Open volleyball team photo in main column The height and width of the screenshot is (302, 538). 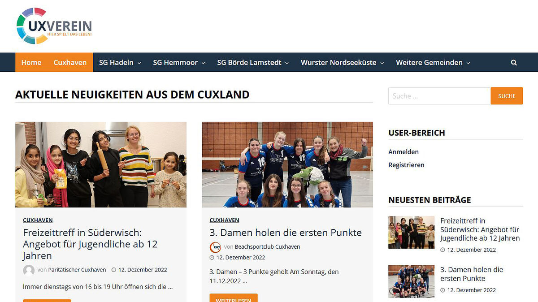287,164
